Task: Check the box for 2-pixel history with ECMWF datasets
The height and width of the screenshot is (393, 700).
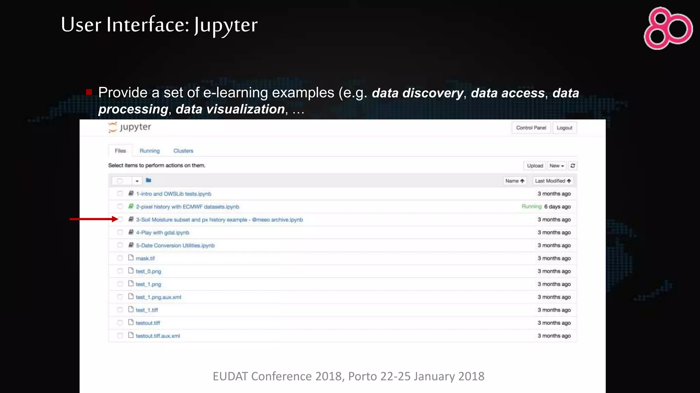Action: pos(120,207)
